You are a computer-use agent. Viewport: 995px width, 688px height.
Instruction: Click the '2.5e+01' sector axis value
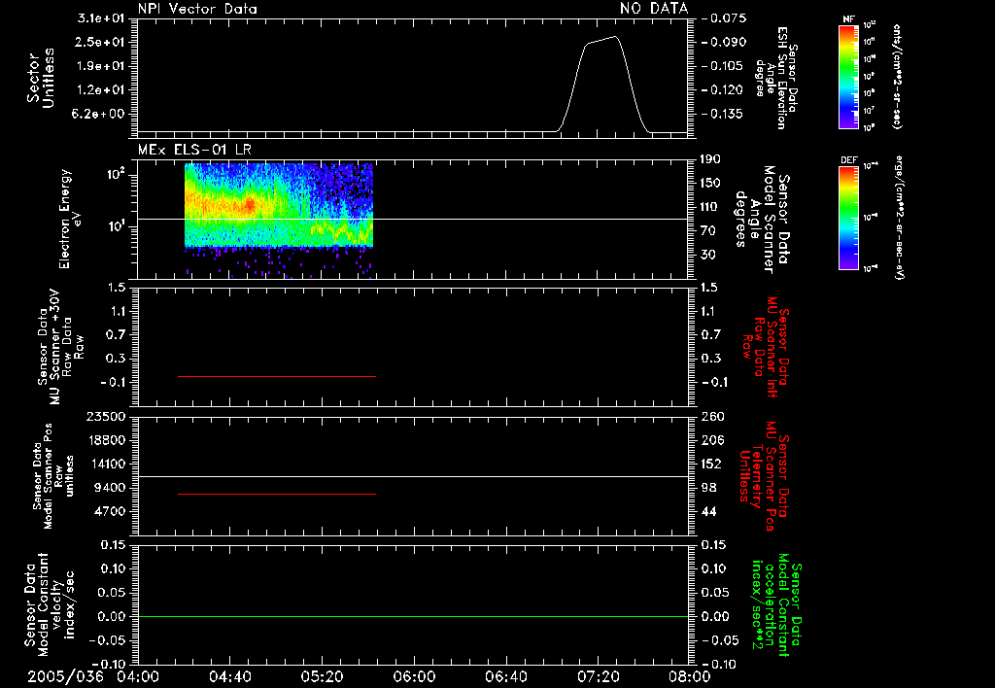(x=101, y=42)
